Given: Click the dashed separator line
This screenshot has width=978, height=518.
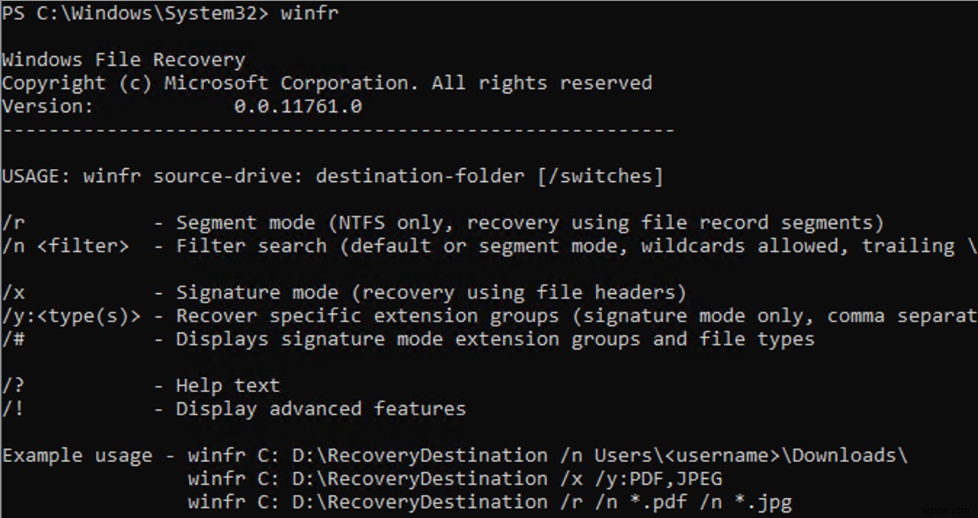Looking at the screenshot, I should click(338, 130).
